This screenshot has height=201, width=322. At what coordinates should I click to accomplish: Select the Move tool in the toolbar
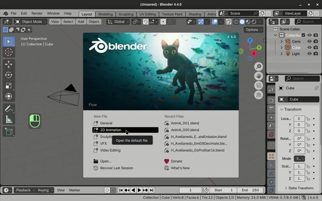coord(8,64)
